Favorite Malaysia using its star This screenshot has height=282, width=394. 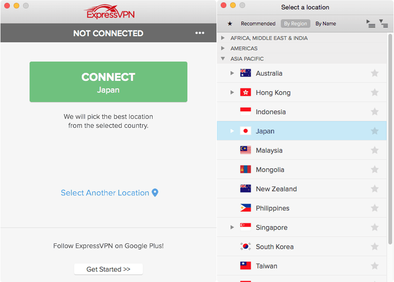[374, 150]
